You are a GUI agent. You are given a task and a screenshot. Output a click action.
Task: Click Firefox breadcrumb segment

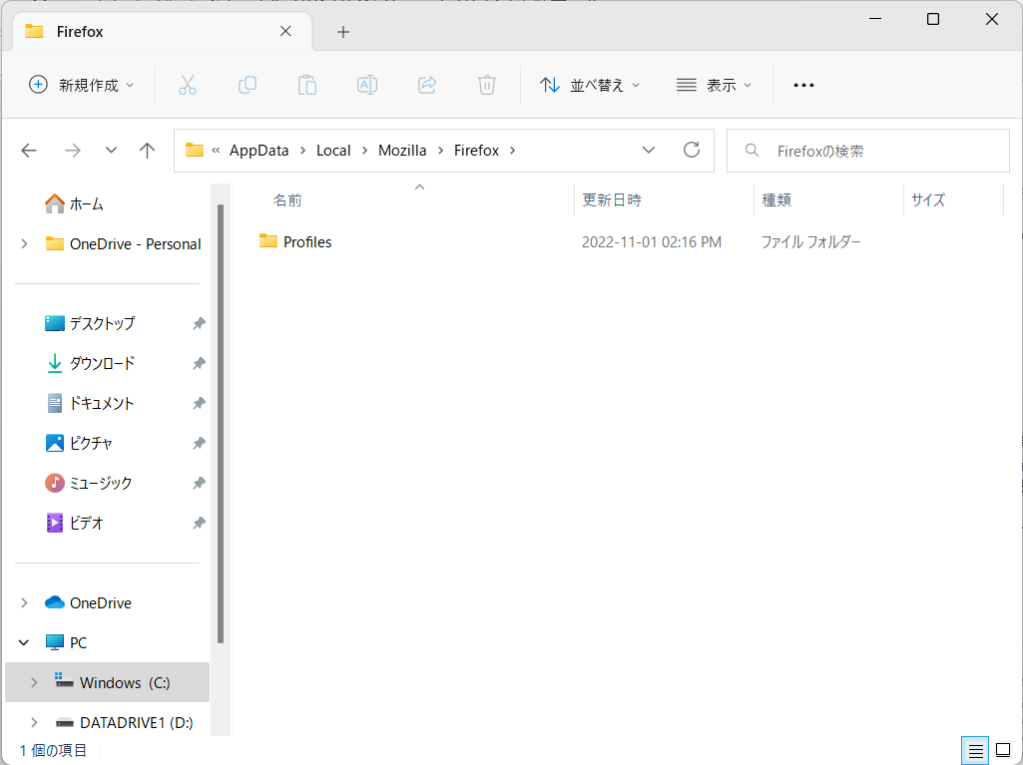click(476, 151)
